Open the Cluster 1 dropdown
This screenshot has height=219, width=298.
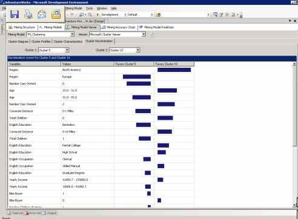(x=67, y=50)
